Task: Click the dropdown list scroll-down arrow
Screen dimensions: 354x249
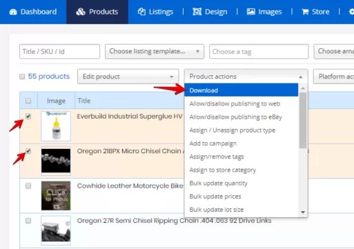Action: pos(303,212)
